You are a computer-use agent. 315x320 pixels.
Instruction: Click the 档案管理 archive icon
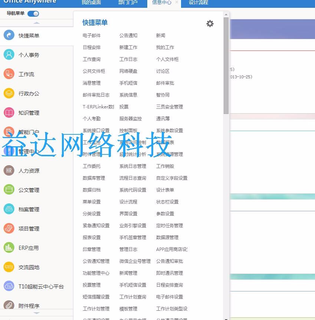point(9,209)
